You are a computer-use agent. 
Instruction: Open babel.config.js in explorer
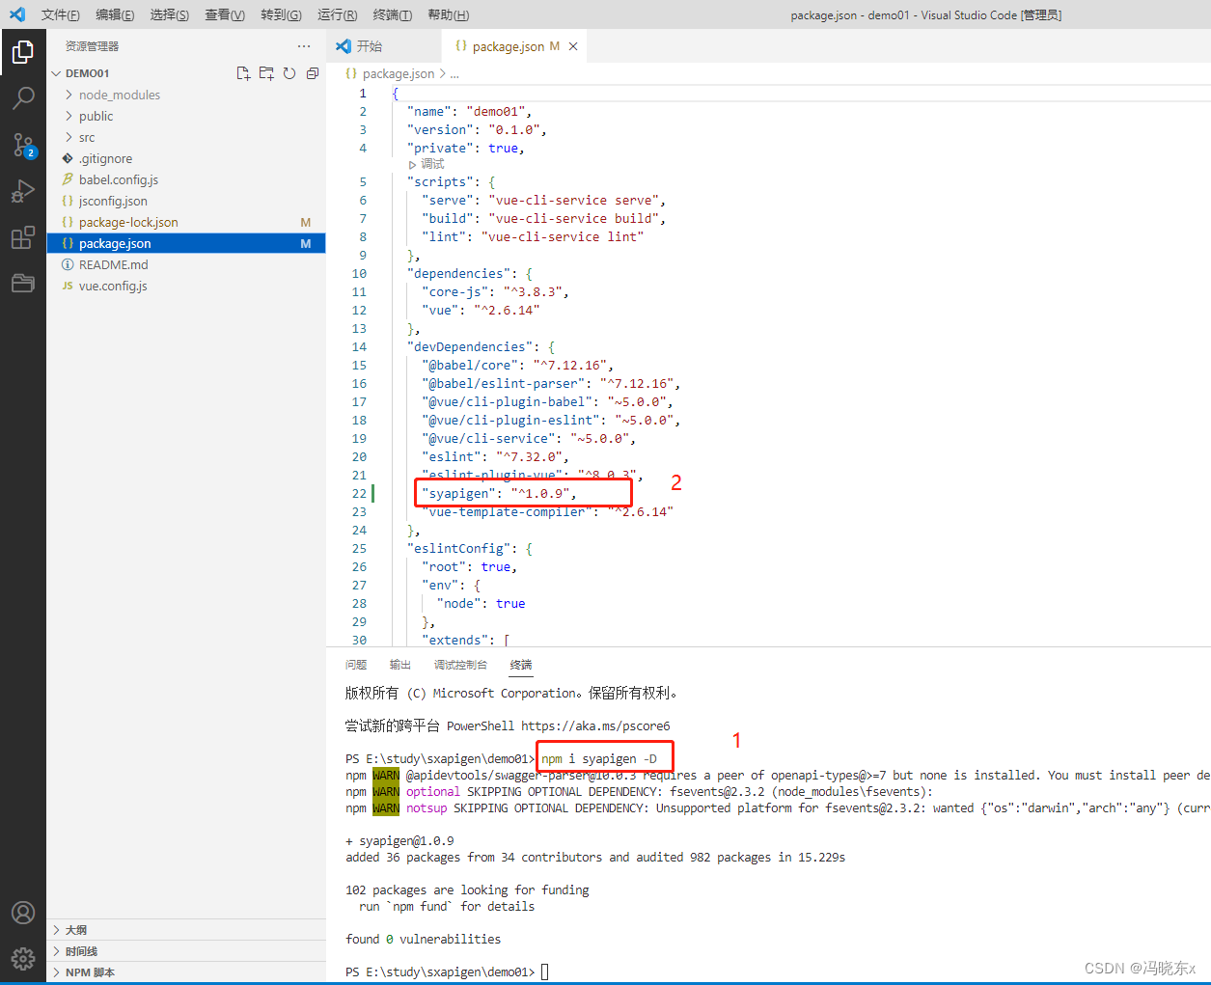(186, 179)
